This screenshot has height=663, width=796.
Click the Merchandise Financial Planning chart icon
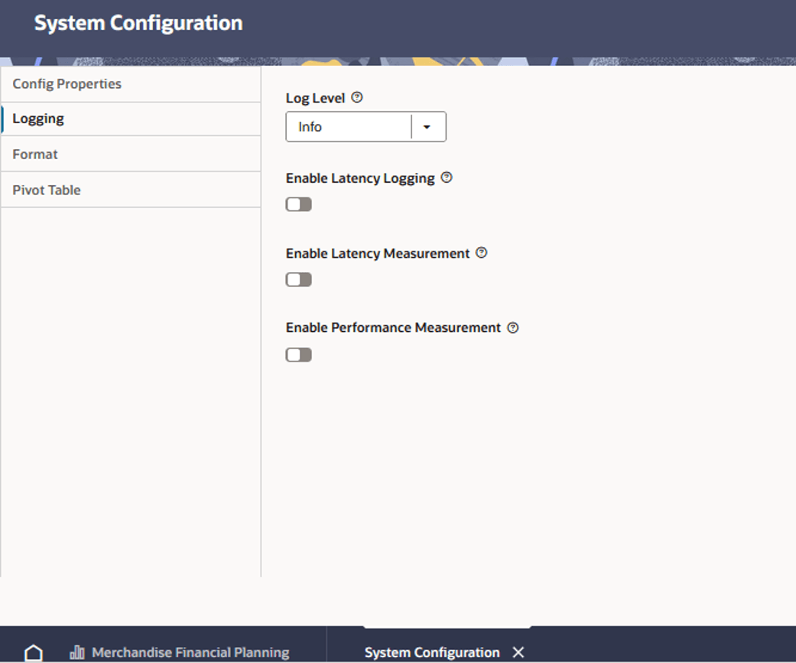[76, 652]
